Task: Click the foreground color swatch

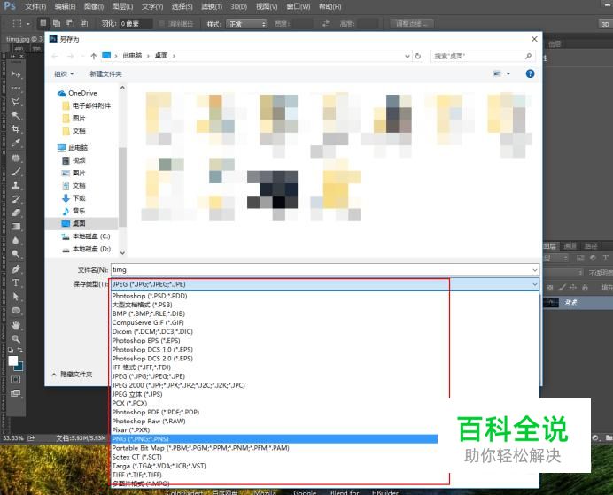Action: point(13,360)
